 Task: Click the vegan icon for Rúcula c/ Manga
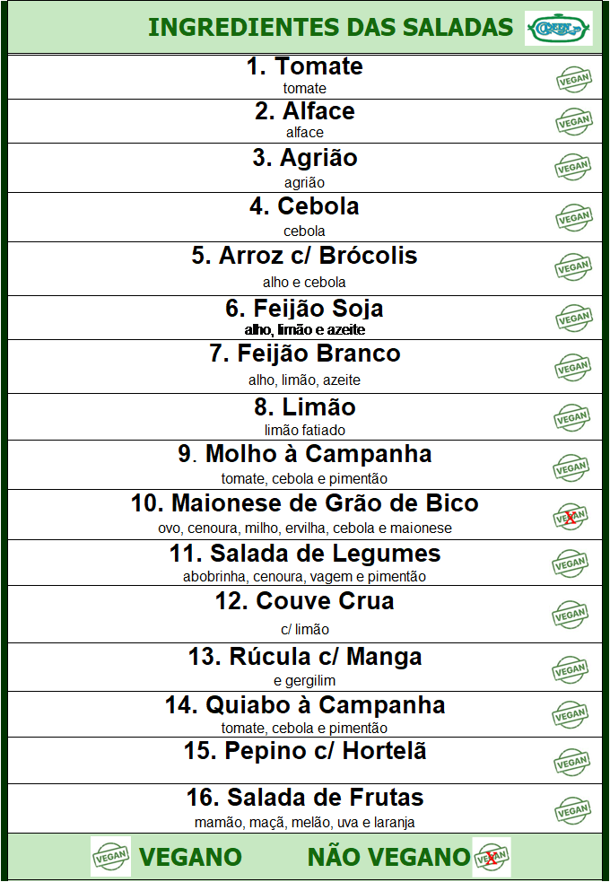click(x=571, y=669)
